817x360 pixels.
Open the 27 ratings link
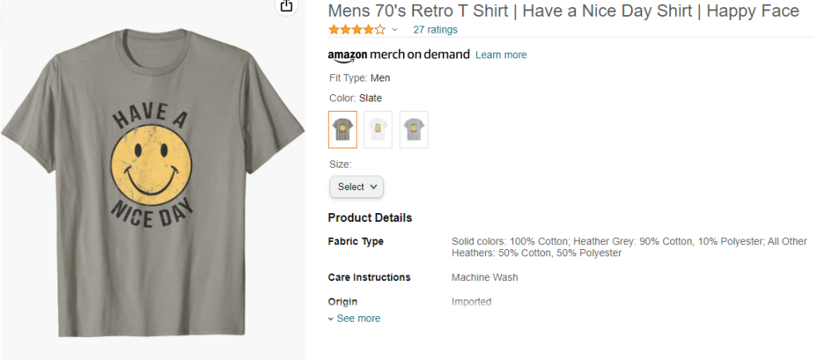[435, 30]
